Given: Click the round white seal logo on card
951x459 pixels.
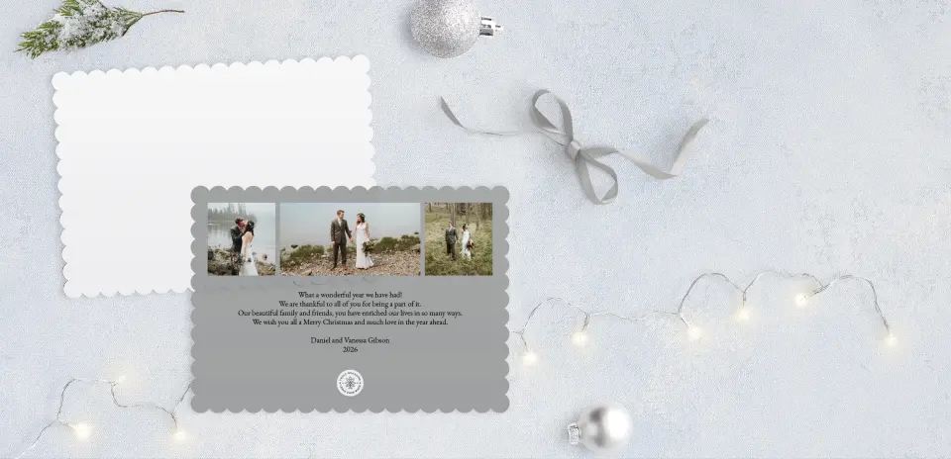Looking at the screenshot, I should click(x=350, y=383).
